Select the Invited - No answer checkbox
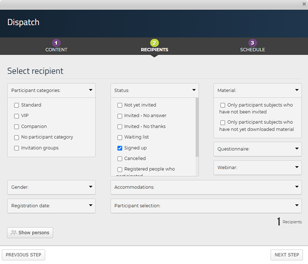308x264 pixels. pos(120,116)
